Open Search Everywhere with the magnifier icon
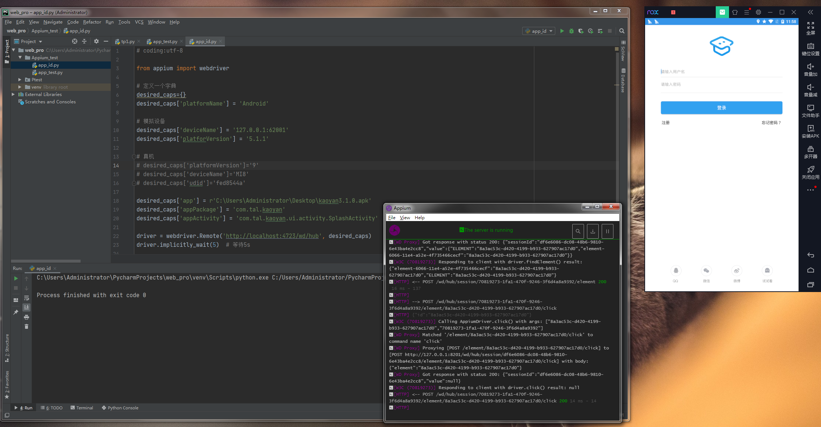 click(x=622, y=31)
